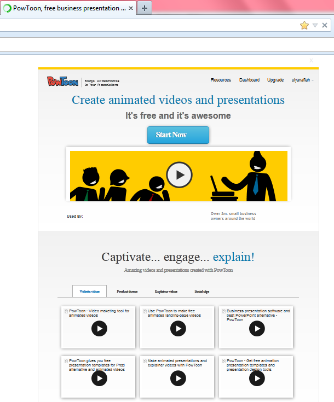The height and width of the screenshot is (402, 334).
Task: Click the broken image icon beside 'Make animated presentations'
Action: click(x=145, y=361)
